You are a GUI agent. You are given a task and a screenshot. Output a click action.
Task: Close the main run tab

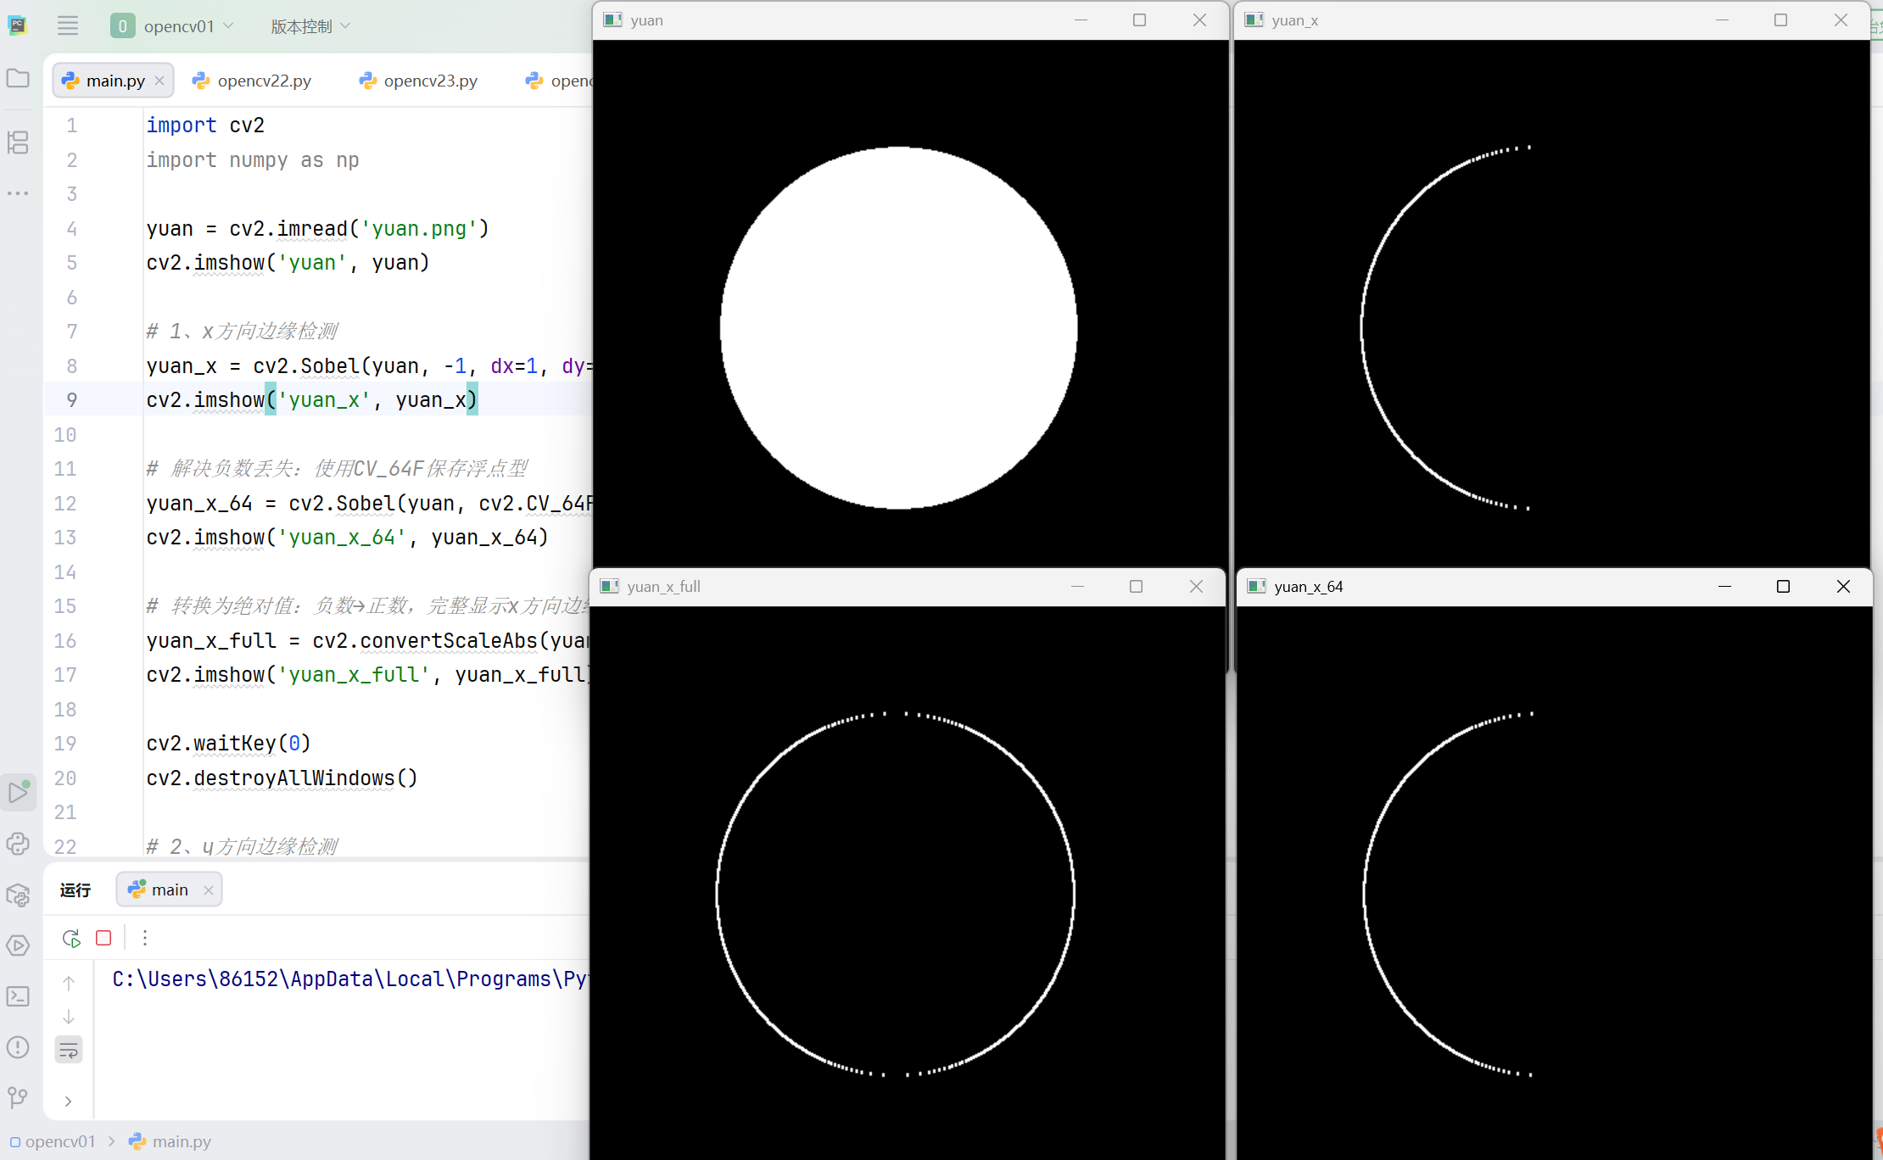pos(209,890)
